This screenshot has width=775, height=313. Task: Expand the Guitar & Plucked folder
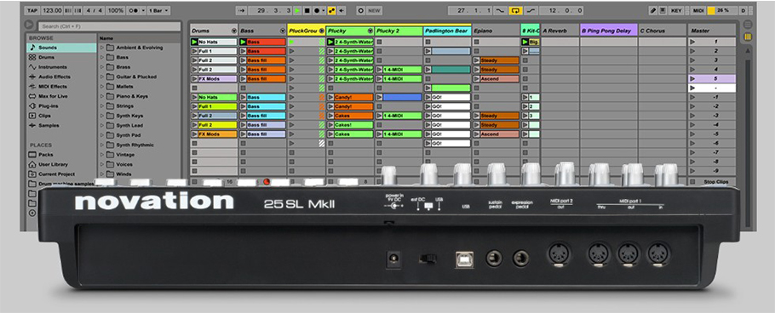click(102, 77)
